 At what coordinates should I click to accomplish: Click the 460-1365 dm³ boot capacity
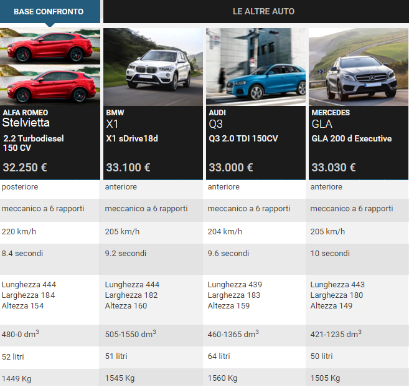(233, 334)
